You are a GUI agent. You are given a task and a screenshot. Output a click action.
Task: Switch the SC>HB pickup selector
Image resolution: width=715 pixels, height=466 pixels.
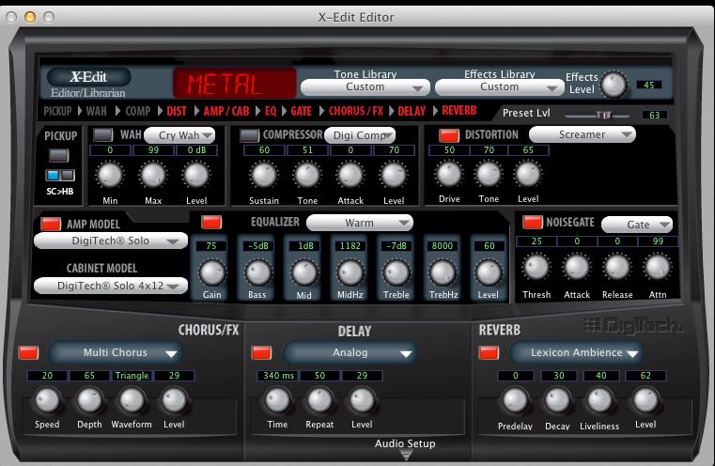pos(60,175)
